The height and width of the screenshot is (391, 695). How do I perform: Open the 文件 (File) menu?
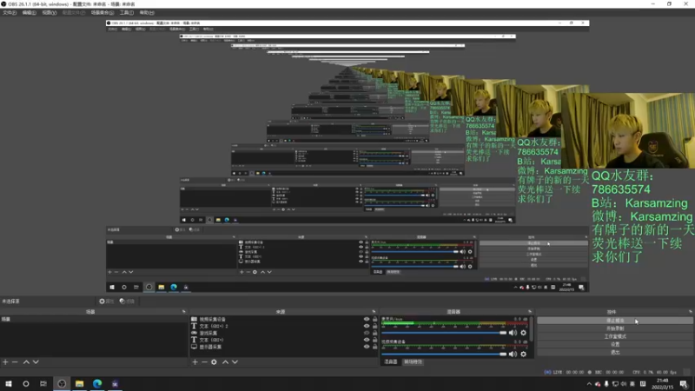(x=10, y=12)
